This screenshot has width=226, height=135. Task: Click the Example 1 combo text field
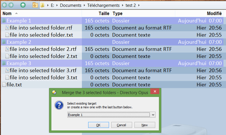click(x=109, y=115)
